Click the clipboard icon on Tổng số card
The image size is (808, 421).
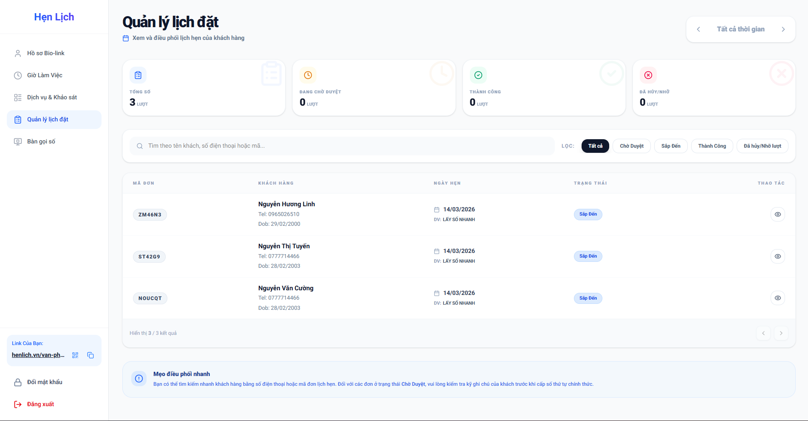coord(138,75)
